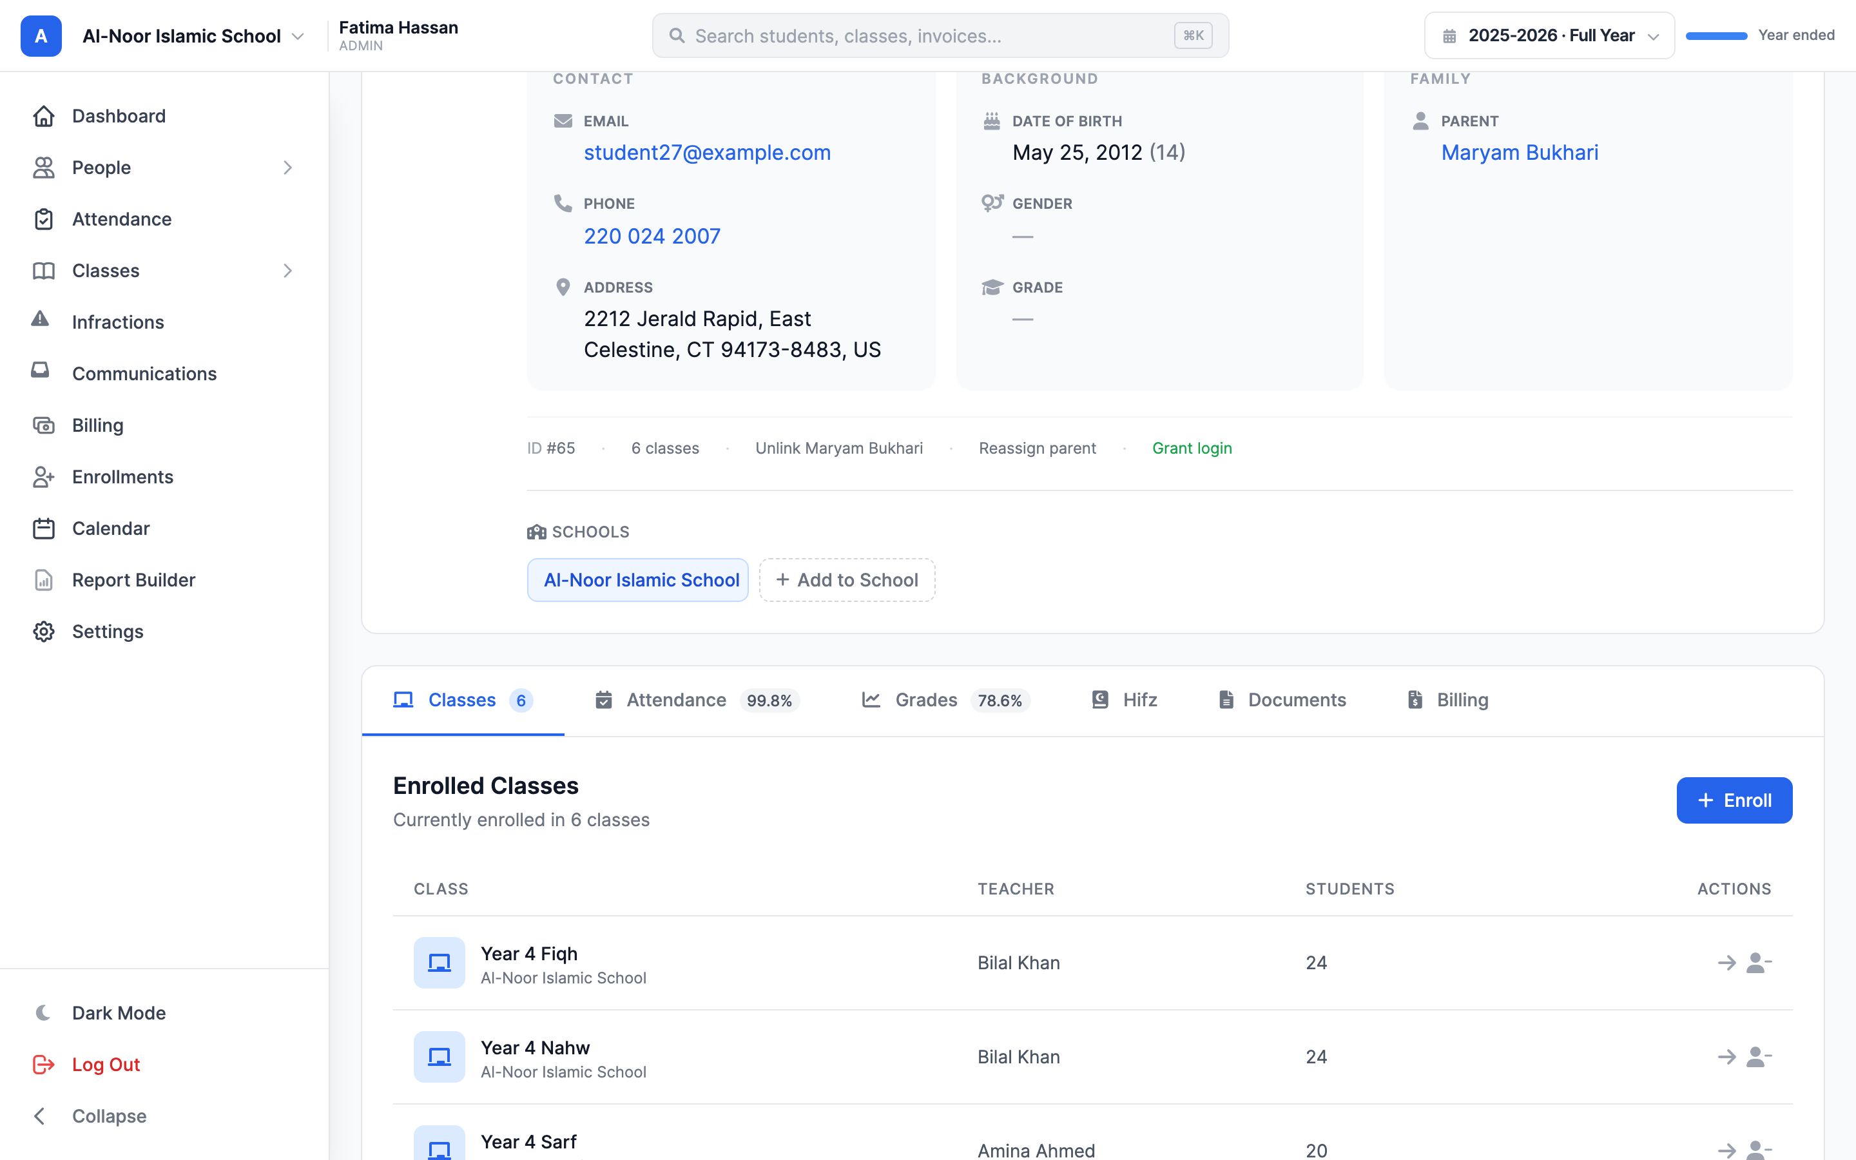Click the phone handset icon
This screenshot has height=1160, width=1856.
tap(563, 202)
